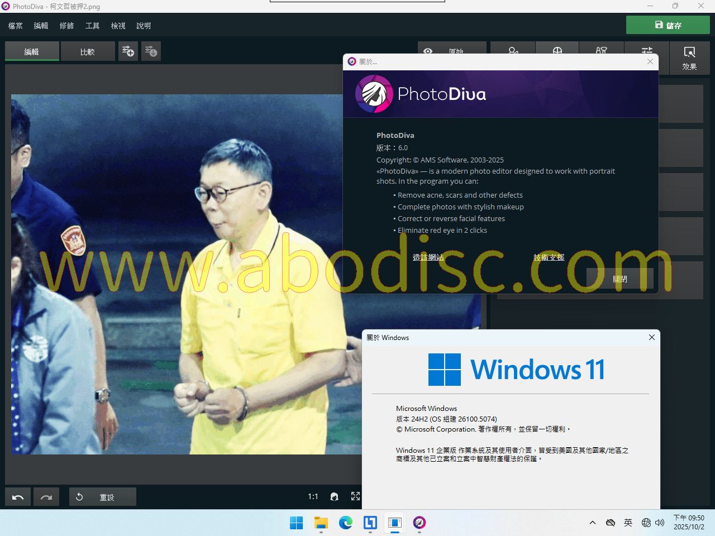This screenshot has height=536, width=715.
Task: Zoom to fit the face
Action: coord(334,497)
